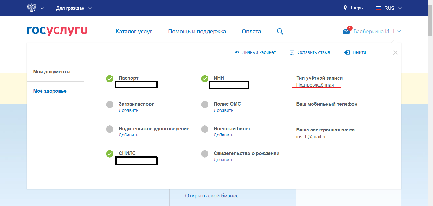Go to Личный кабинет

255,52
